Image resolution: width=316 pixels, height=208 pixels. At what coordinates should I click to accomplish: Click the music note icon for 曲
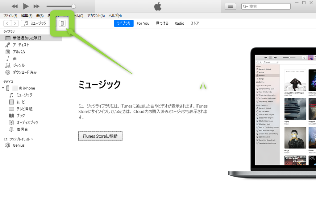click(8, 59)
